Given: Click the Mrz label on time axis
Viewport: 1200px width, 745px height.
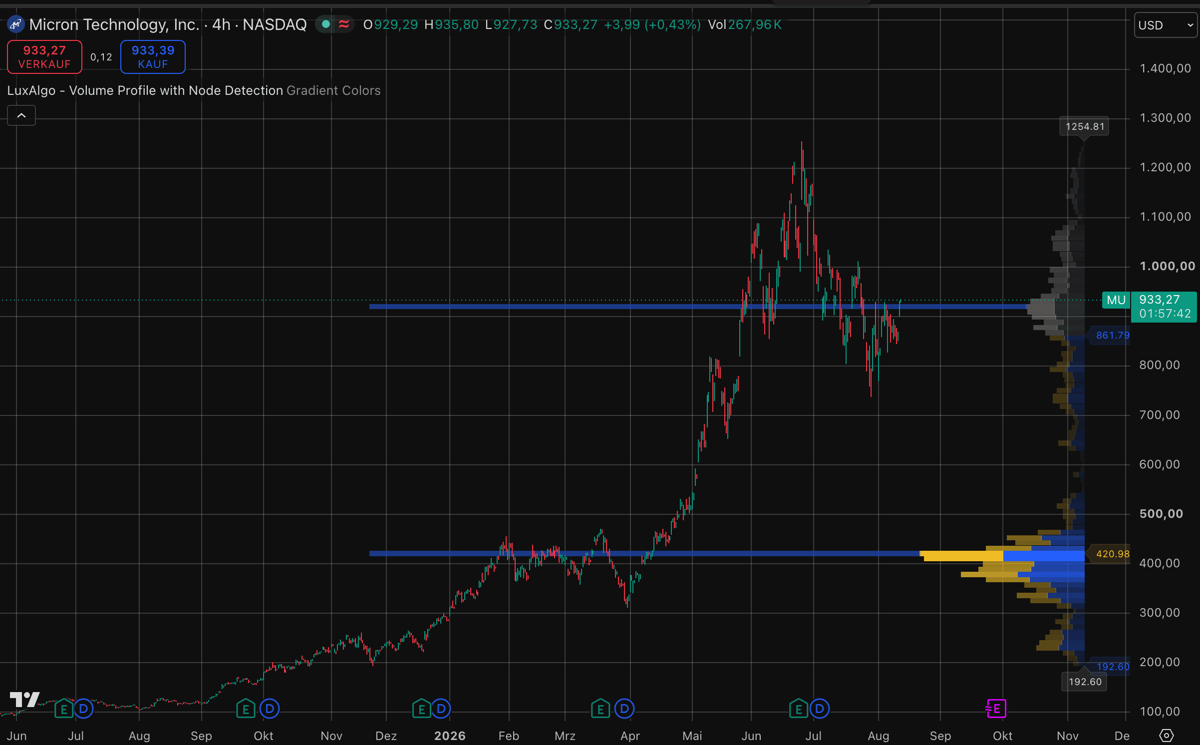Looking at the screenshot, I should 565,736.
